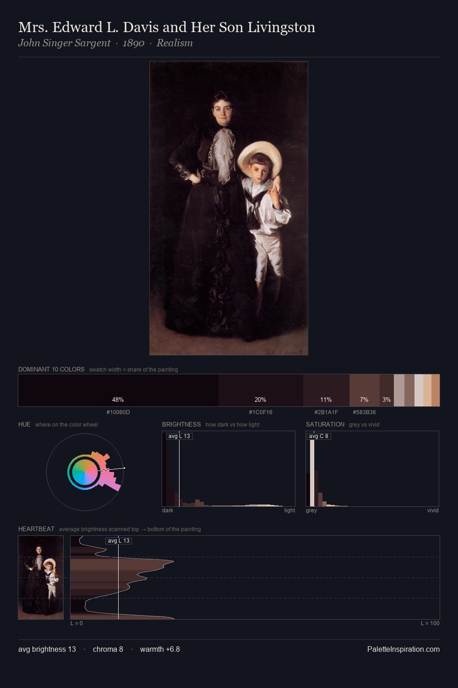Click the 'dark' axis label
This screenshot has height=688, width=458.
[x=168, y=510]
